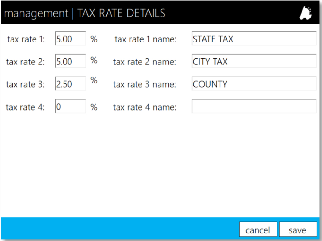Cancel the tax rate changes
Viewport: 322px width, 241px height.
[x=258, y=230]
